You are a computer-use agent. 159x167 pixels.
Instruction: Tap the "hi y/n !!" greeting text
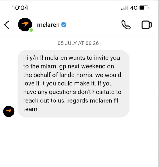33,58
